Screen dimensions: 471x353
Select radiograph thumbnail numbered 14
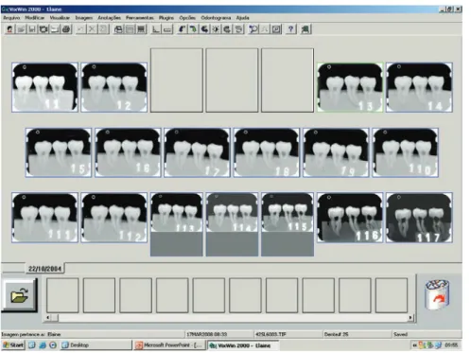click(x=419, y=87)
